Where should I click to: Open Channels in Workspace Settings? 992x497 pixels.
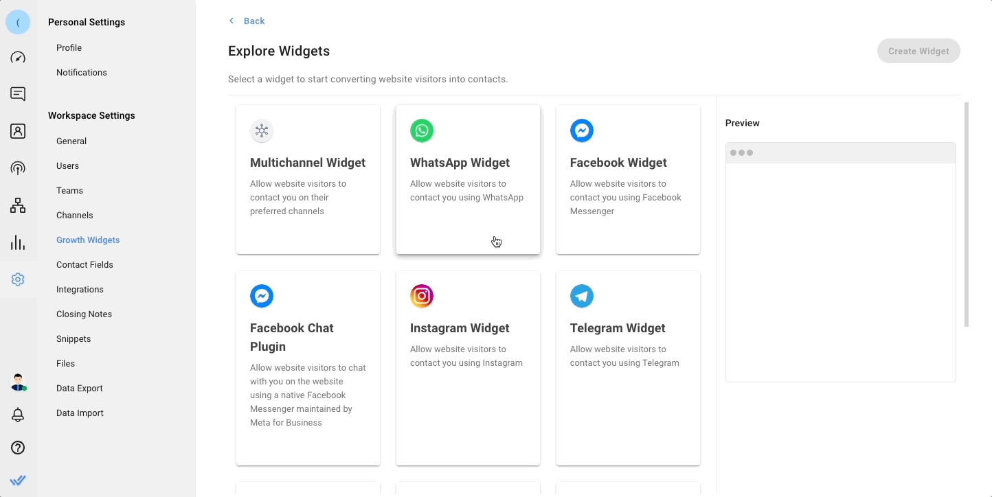(x=74, y=216)
